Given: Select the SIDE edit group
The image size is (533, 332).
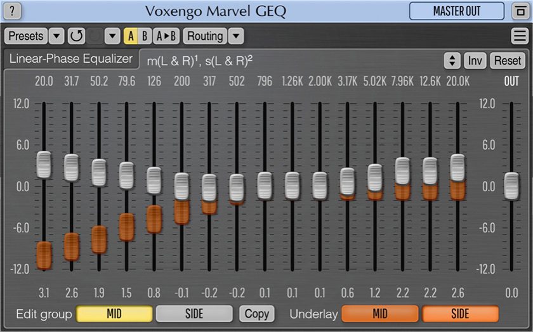Looking at the screenshot, I should pos(194,314).
